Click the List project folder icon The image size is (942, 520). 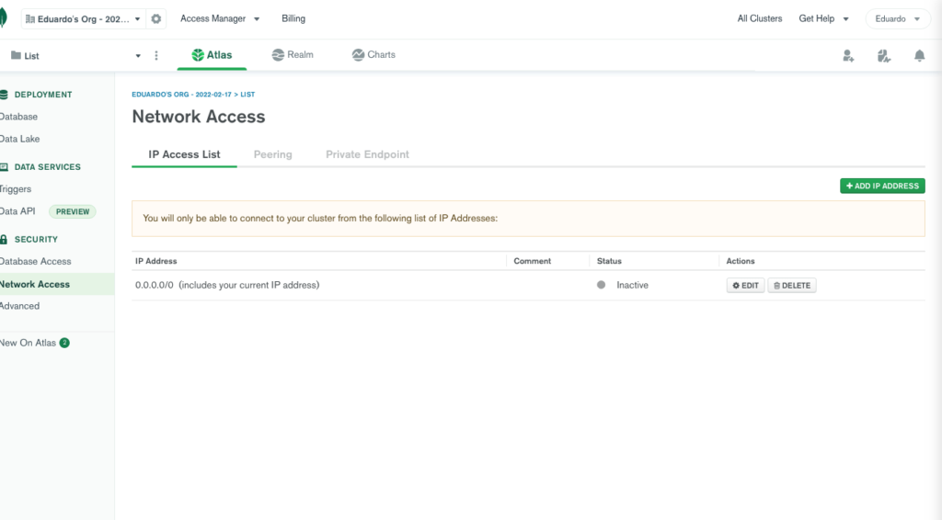(17, 55)
